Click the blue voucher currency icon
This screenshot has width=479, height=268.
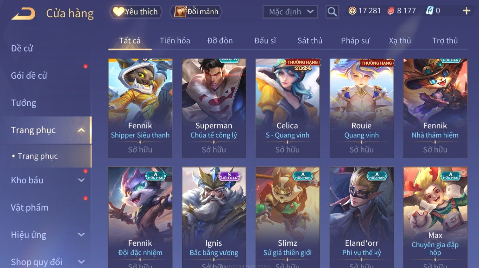[x=429, y=11]
